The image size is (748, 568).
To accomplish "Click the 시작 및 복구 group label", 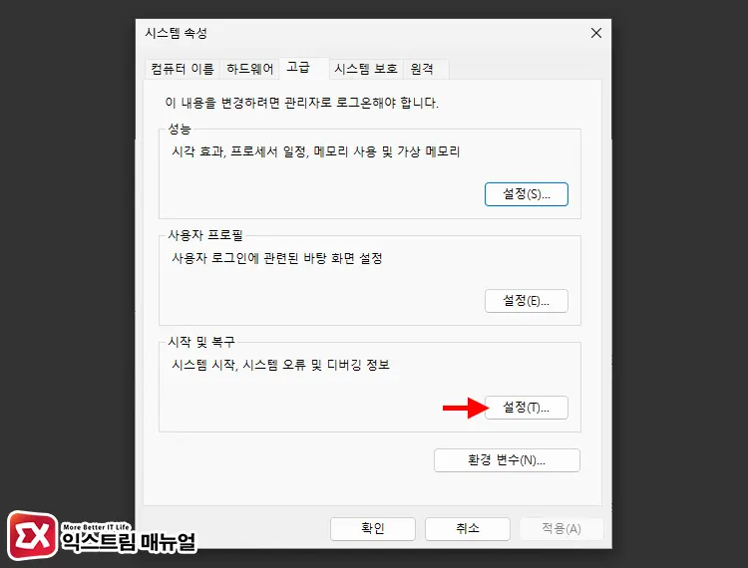I will pos(200,342).
